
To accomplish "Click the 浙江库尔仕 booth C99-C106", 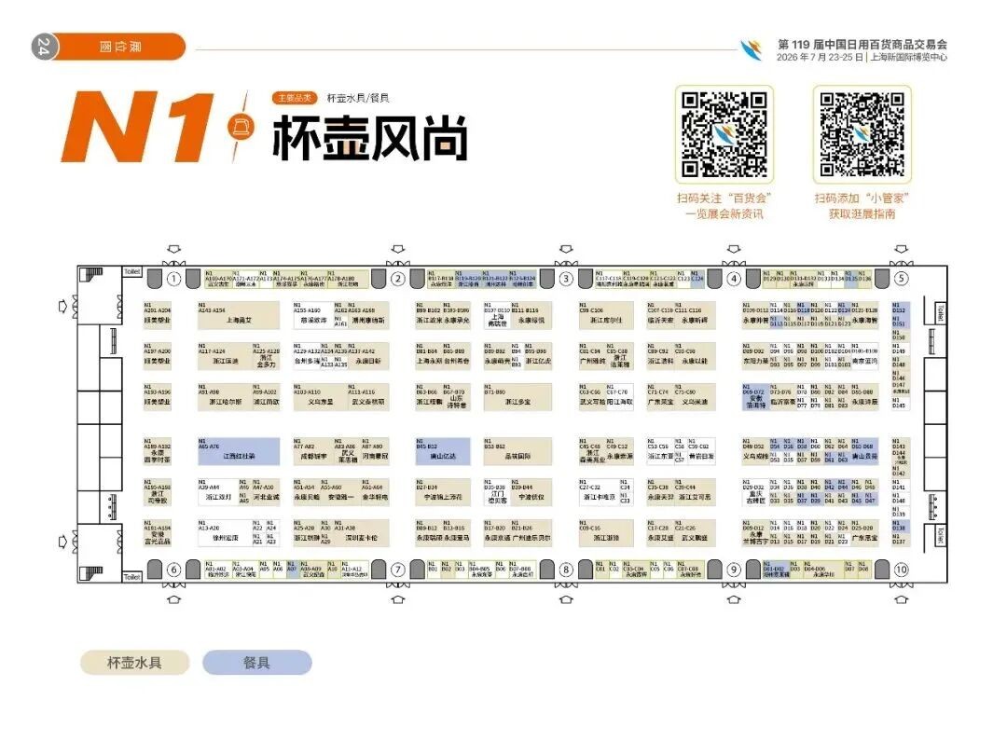I will tap(606, 315).
